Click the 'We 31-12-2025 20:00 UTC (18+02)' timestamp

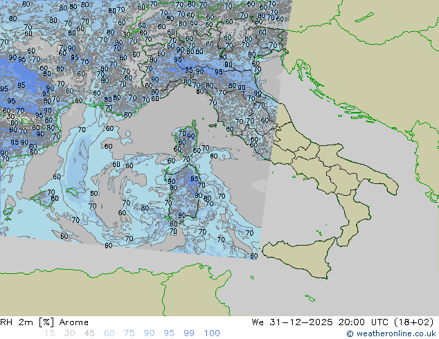click(343, 322)
